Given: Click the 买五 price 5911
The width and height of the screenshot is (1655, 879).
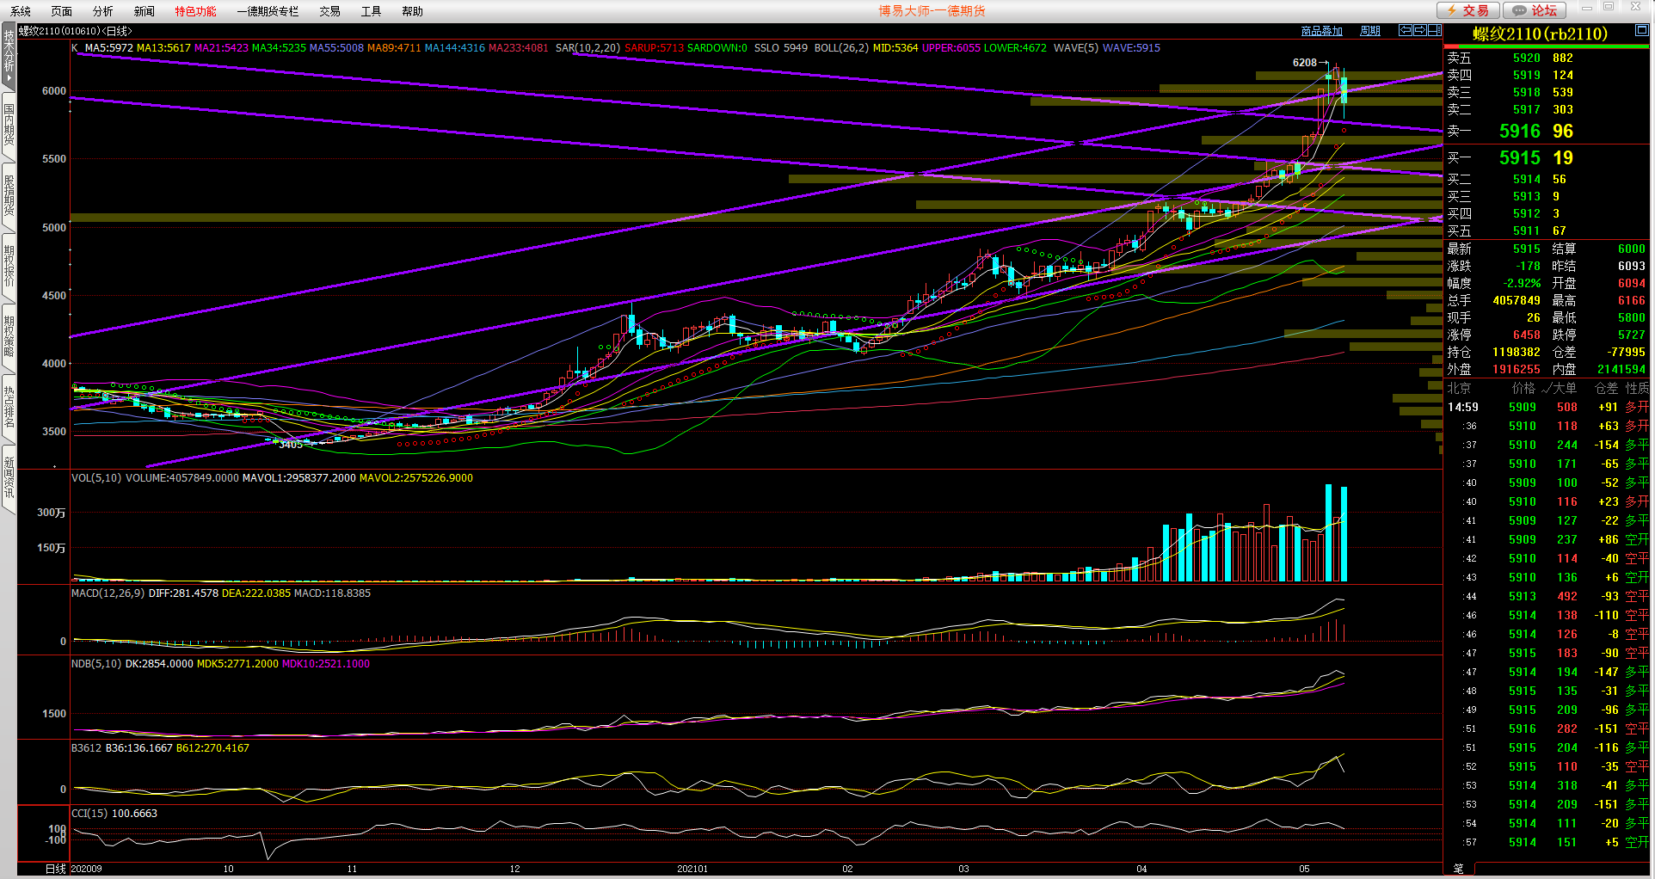Looking at the screenshot, I should tap(1527, 231).
